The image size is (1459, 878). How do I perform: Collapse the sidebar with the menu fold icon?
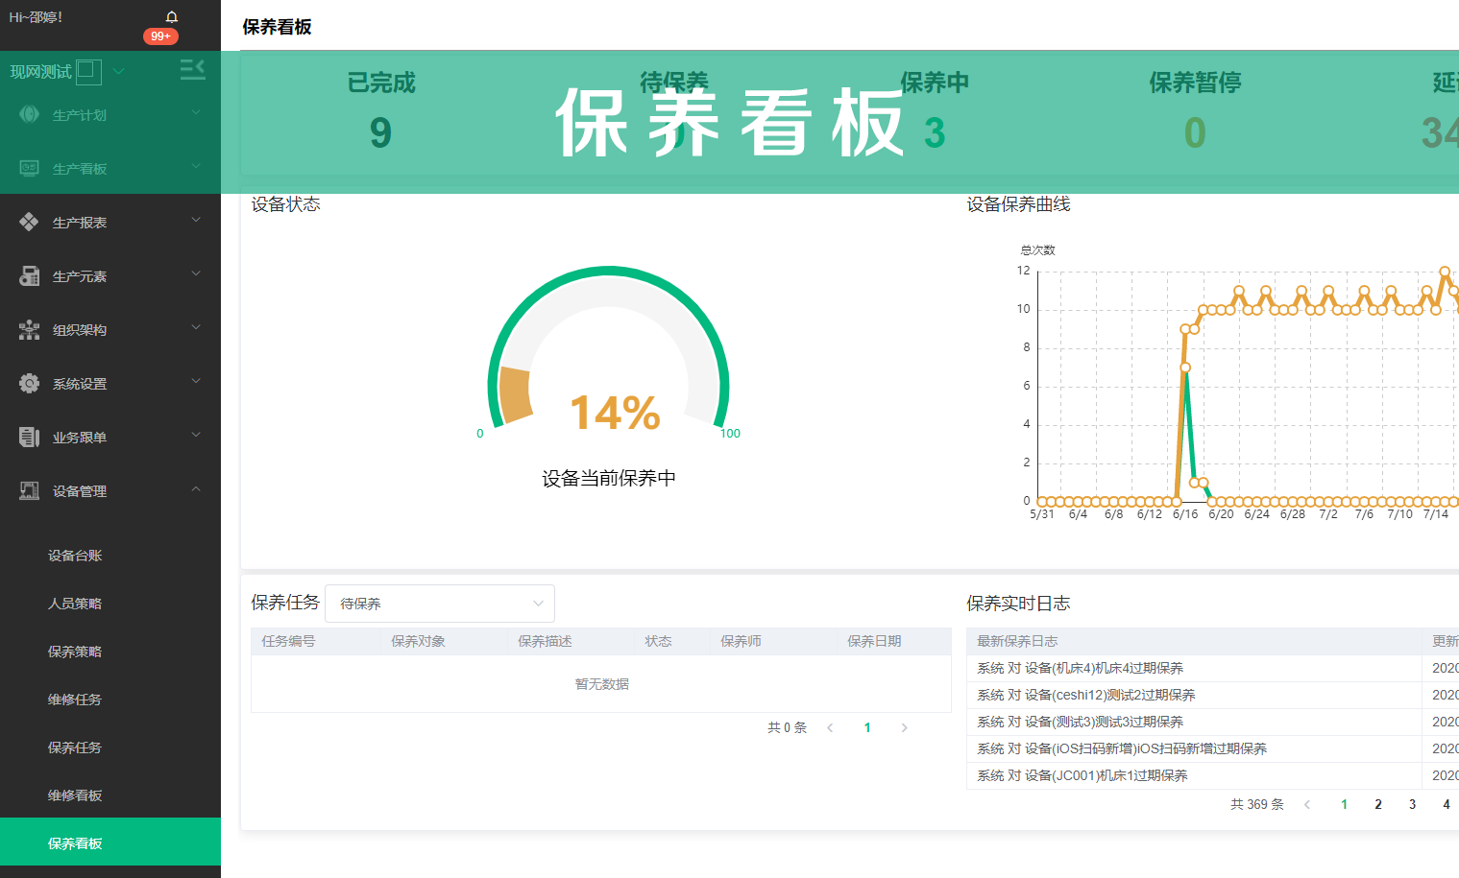[192, 69]
